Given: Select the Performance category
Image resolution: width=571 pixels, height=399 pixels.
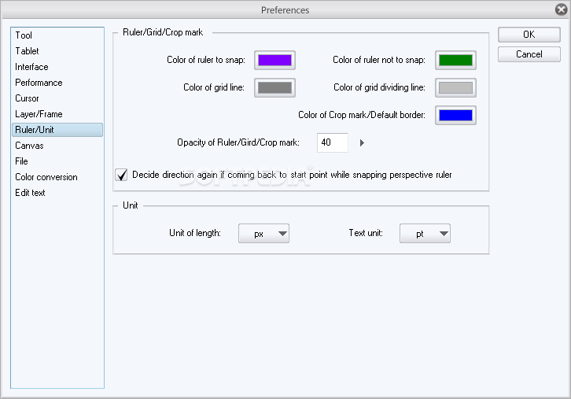Looking at the screenshot, I should pos(57,83).
